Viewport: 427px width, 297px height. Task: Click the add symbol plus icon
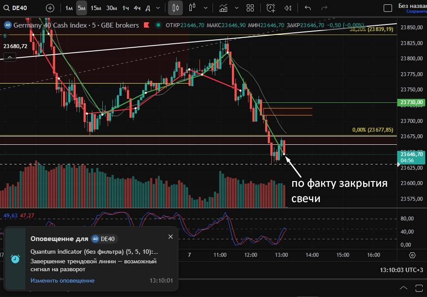click(x=50, y=8)
